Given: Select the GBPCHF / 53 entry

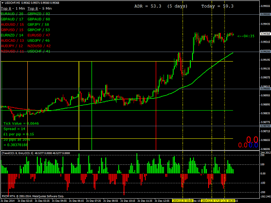Looking at the screenshot, I should click(x=39, y=30).
